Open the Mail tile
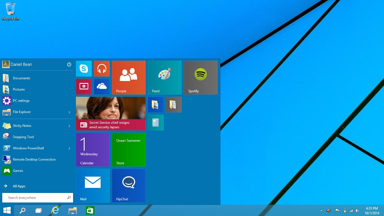 (93, 186)
